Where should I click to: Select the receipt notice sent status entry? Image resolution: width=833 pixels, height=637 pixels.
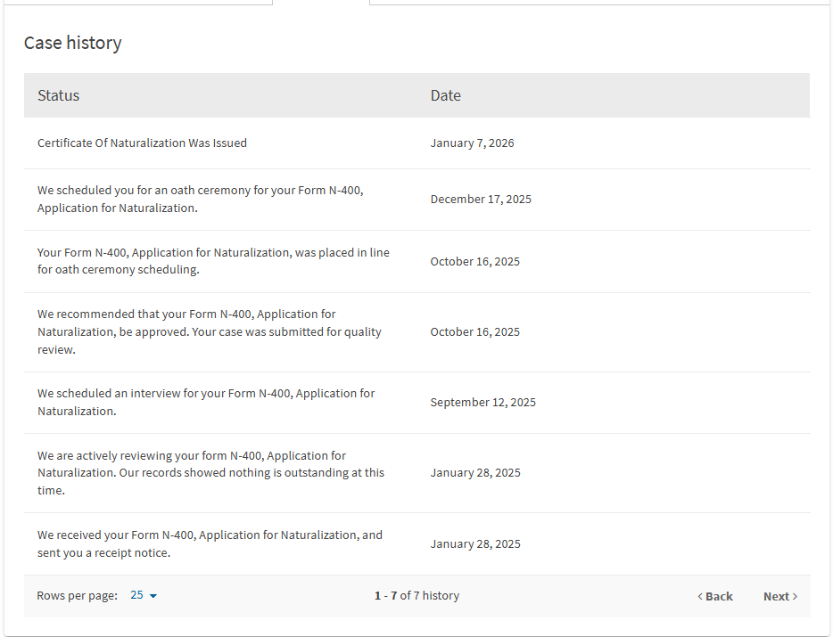click(x=210, y=543)
